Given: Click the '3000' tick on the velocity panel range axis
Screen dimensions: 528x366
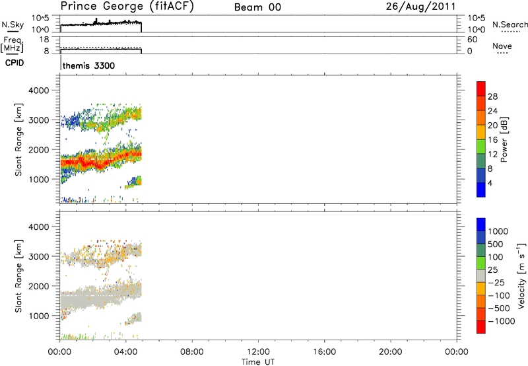Looking at the screenshot, I should coord(38,256).
